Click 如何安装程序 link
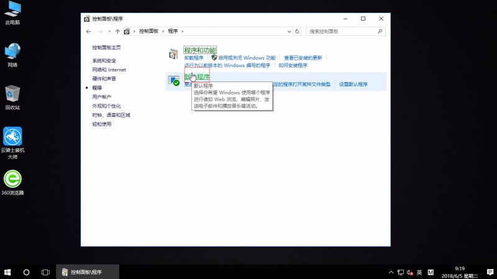497x279 pixels. [293, 66]
